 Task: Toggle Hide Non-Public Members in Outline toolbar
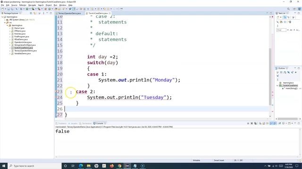[296, 72]
